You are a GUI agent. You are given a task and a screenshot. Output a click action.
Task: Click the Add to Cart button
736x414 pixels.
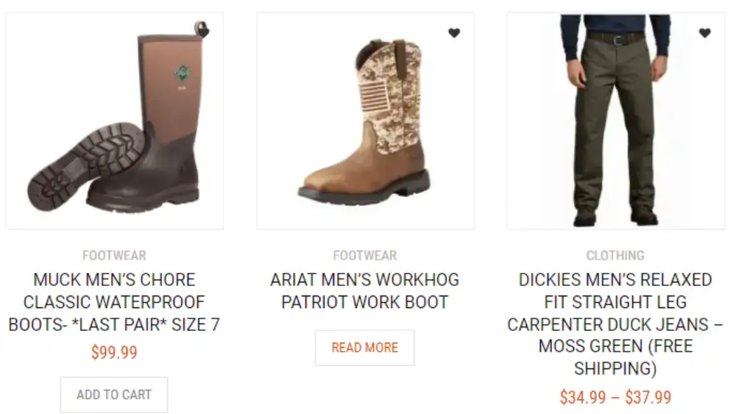114,395
